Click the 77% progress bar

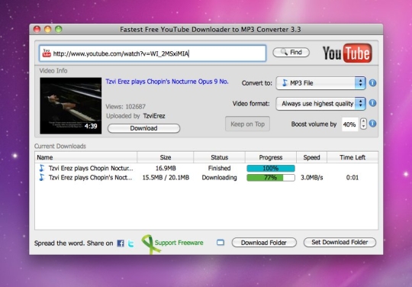[271, 178]
